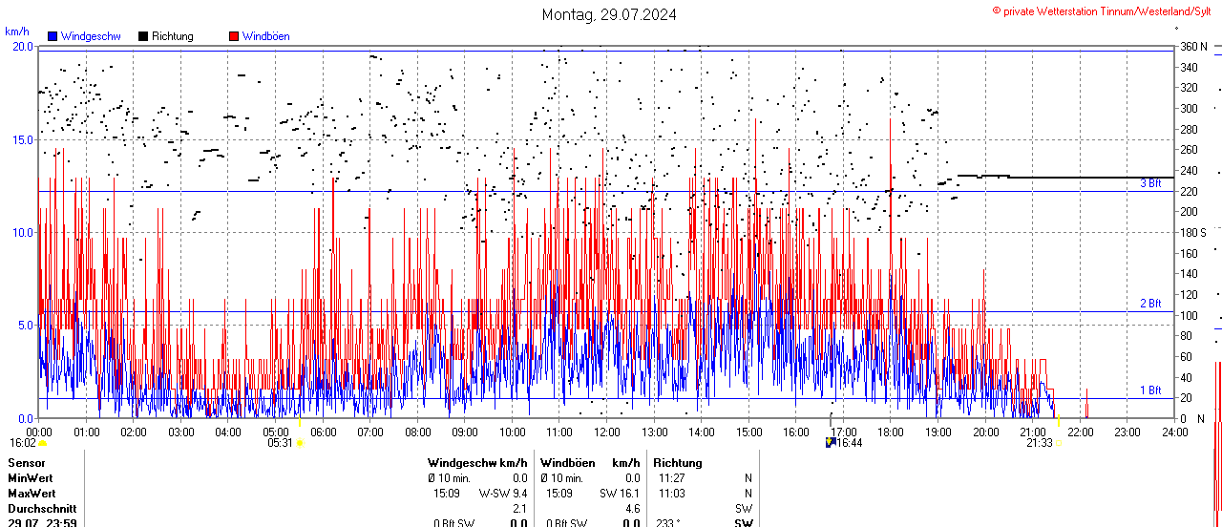Image resolution: width=1222 pixels, height=527 pixels.
Task: Click the 21:00 time axis label
Action: (x=1033, y=432)
